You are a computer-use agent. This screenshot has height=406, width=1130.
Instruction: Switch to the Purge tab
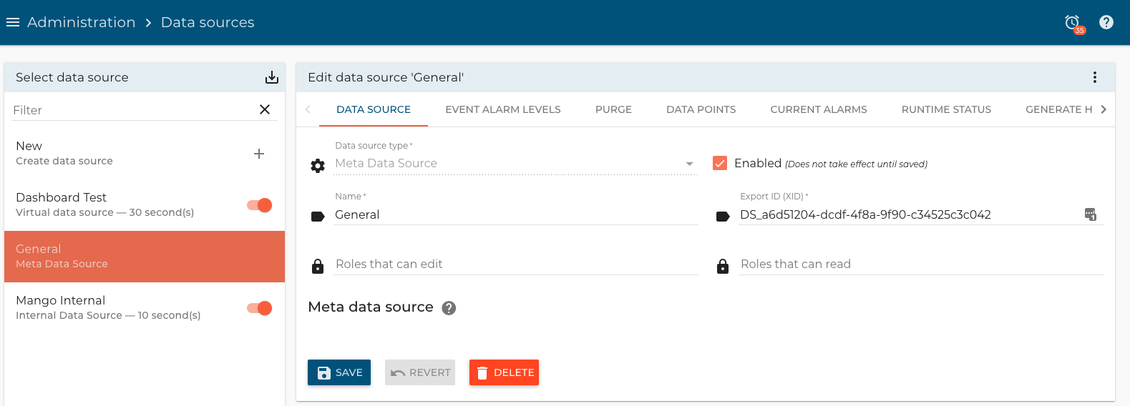tap(613, 109)
